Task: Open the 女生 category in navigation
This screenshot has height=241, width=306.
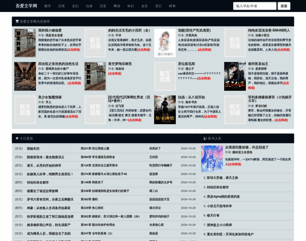Action: pos(145,6)
